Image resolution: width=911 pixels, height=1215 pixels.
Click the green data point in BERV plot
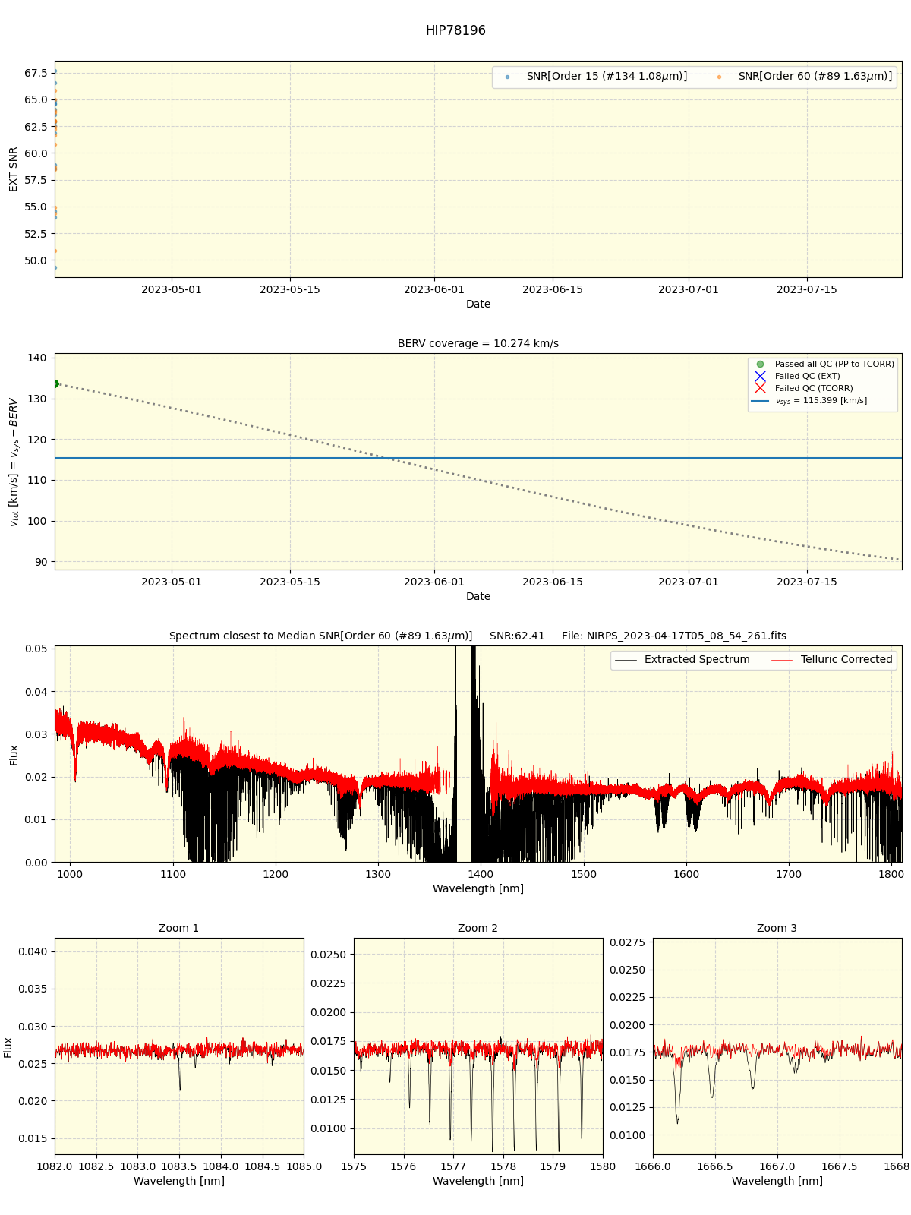pos(55,383)
